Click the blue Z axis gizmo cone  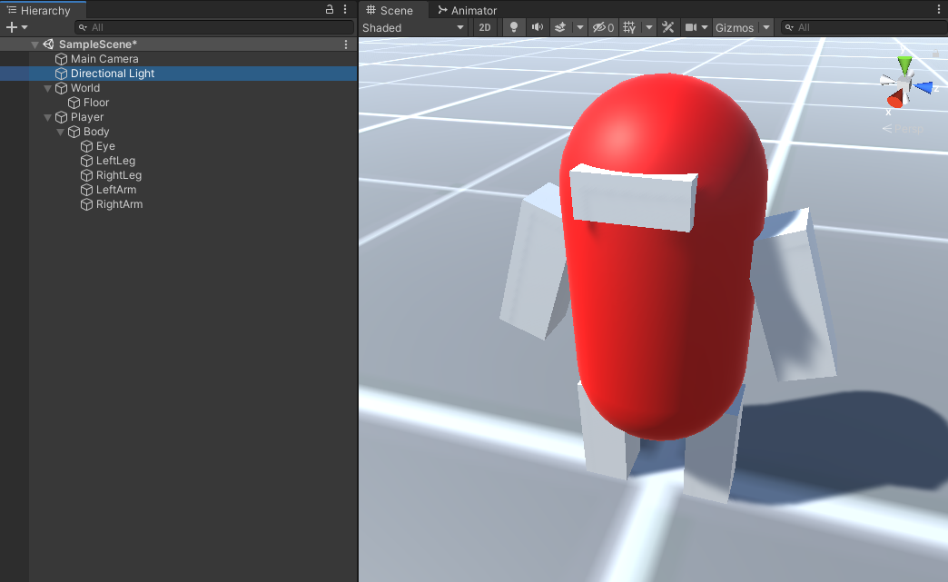pos(923,88)
